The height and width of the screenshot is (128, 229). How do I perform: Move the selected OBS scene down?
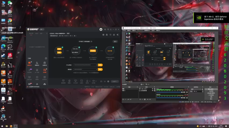(x=131, y=99)
